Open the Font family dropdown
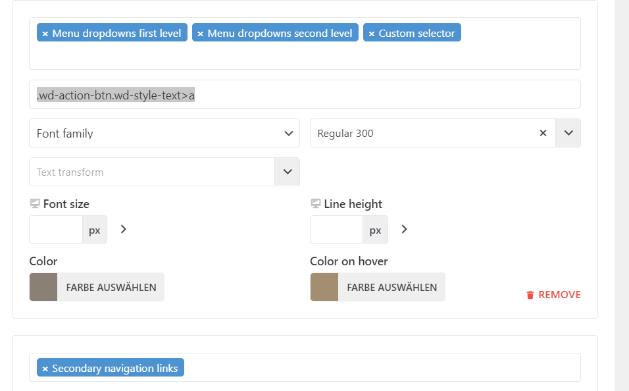This screenshot has width=629, height=391. pos(164,133)
